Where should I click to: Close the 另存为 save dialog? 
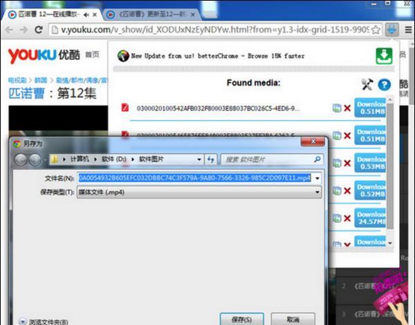313,141
